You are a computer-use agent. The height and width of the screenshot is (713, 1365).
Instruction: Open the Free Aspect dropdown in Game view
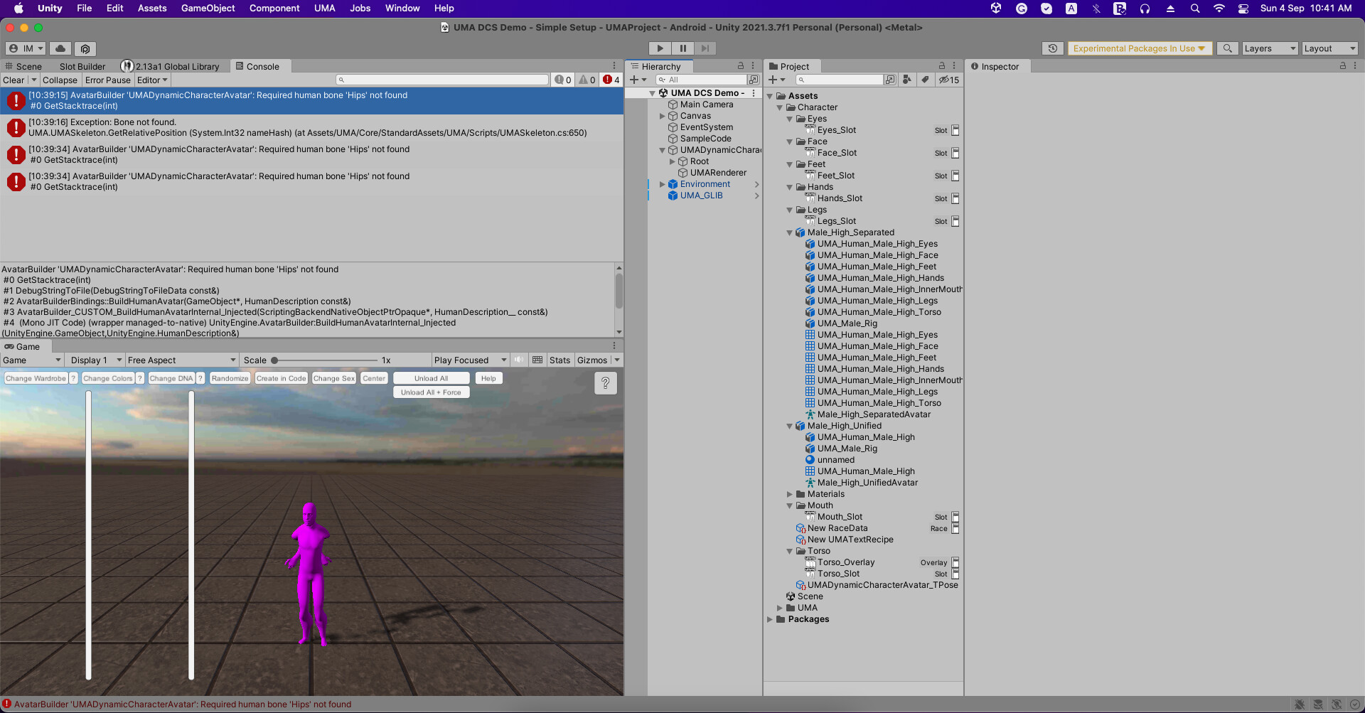182,360
